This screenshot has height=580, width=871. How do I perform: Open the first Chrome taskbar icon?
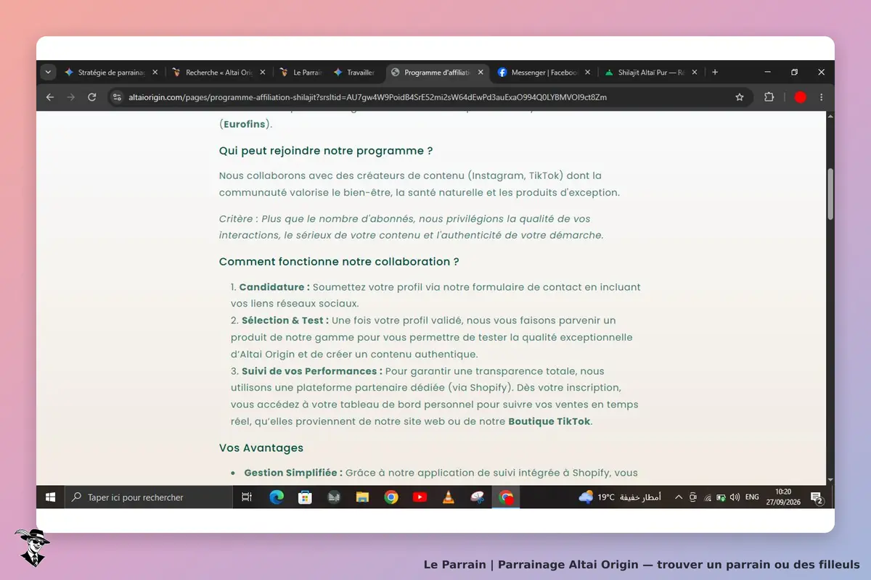click(x=391, y=497)
